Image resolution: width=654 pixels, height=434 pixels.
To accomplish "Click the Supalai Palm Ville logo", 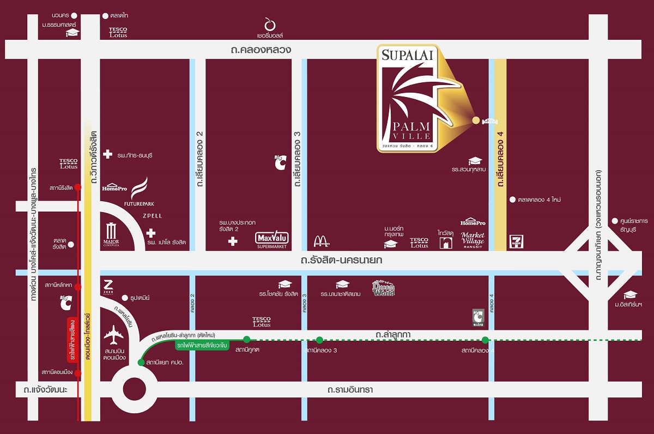I will (x=407, y=98).
